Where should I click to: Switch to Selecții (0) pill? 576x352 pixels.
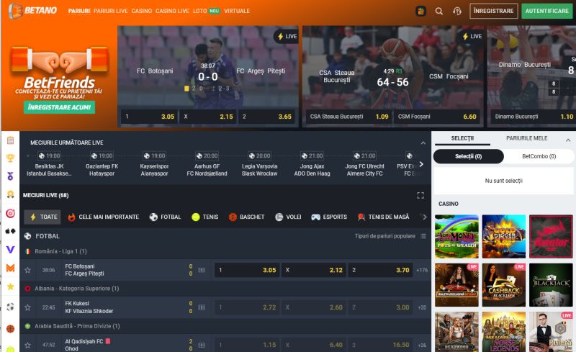(x=469, y=156)
